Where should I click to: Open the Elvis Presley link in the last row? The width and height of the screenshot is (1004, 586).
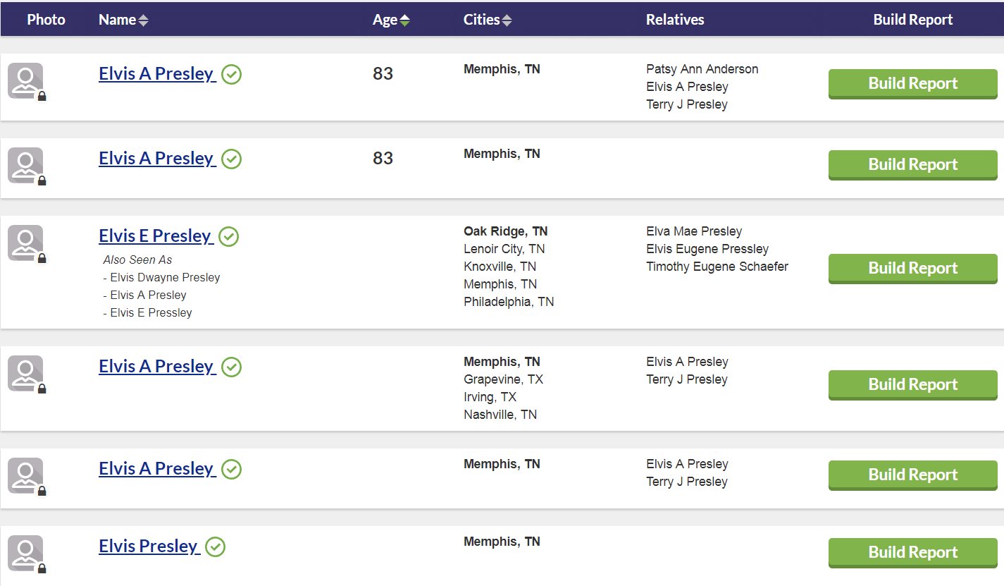149,547
